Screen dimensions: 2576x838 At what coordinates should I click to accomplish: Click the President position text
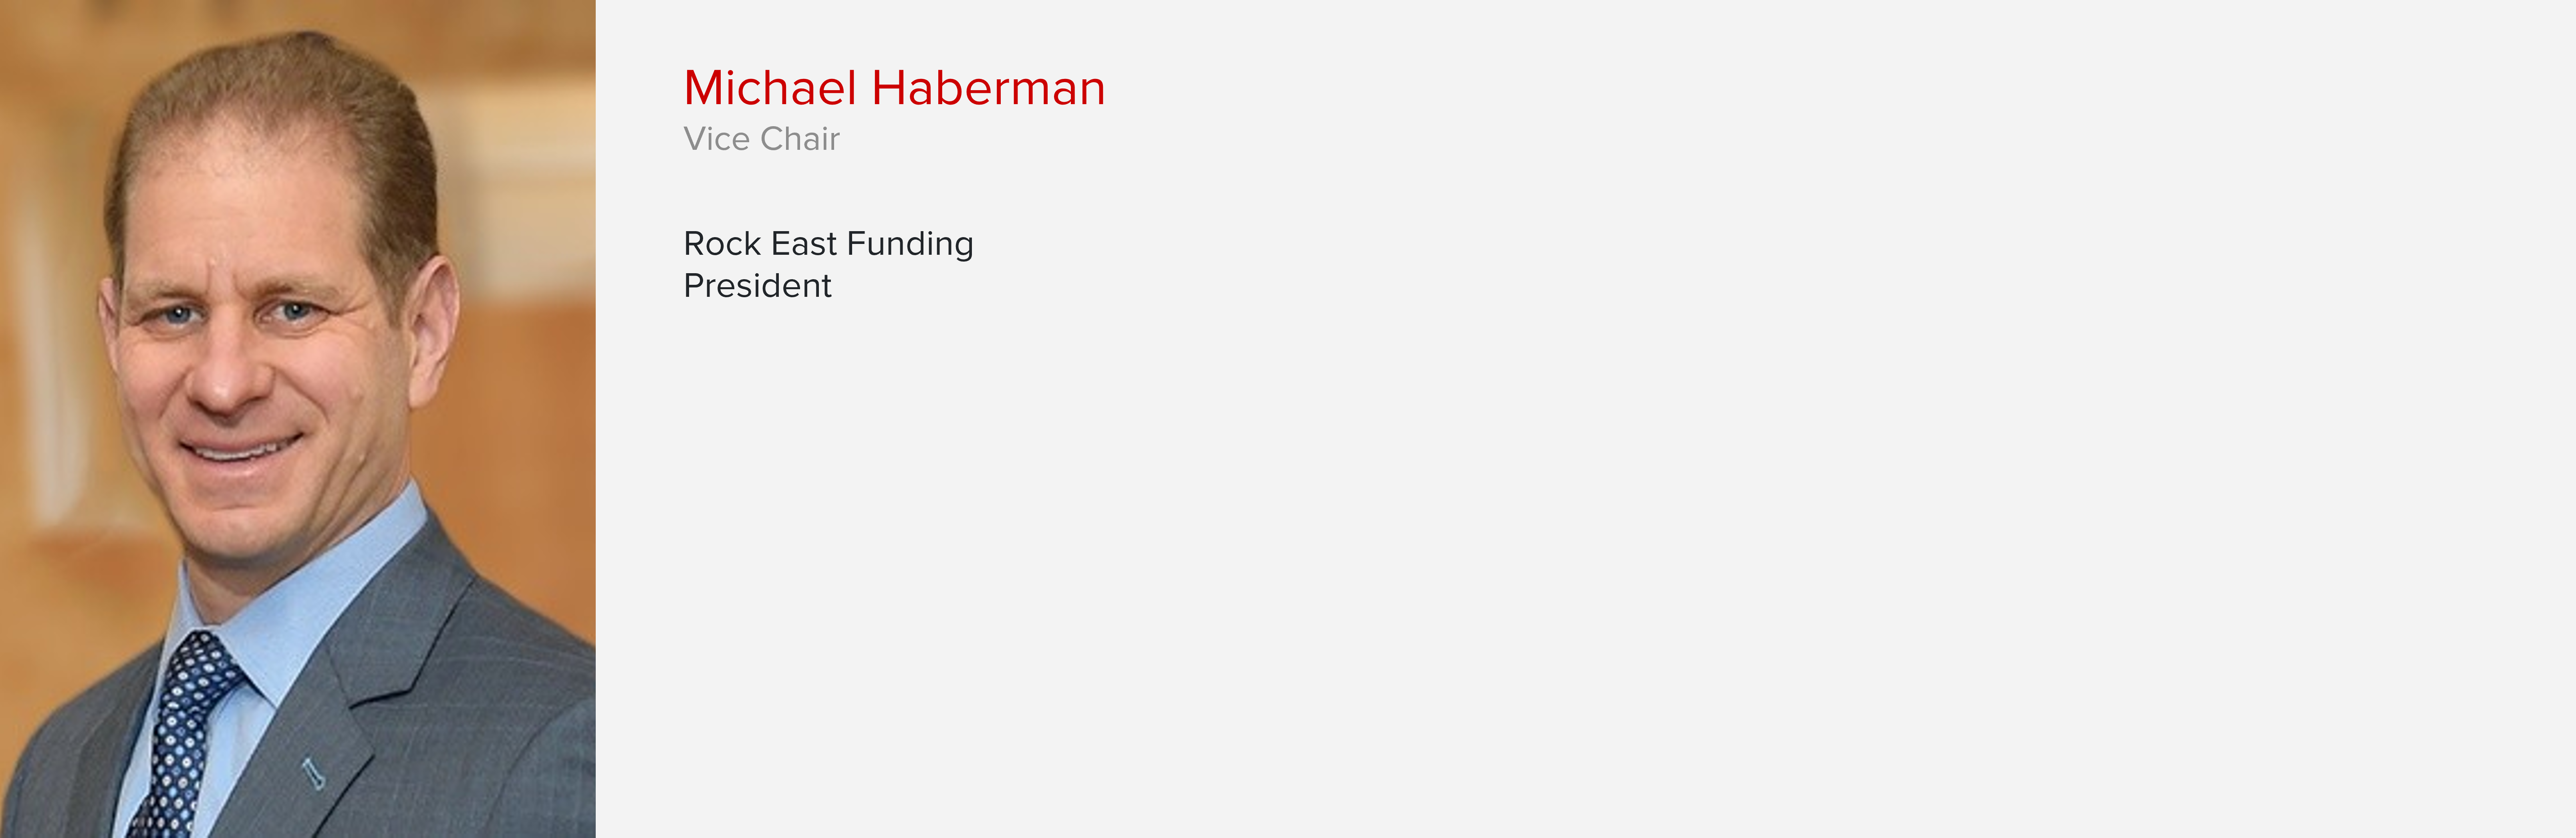tap(757, 286)
